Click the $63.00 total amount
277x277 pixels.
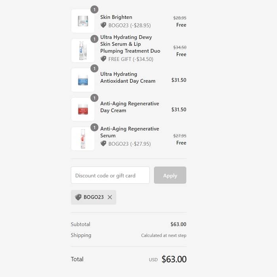[x=174, y=259]
